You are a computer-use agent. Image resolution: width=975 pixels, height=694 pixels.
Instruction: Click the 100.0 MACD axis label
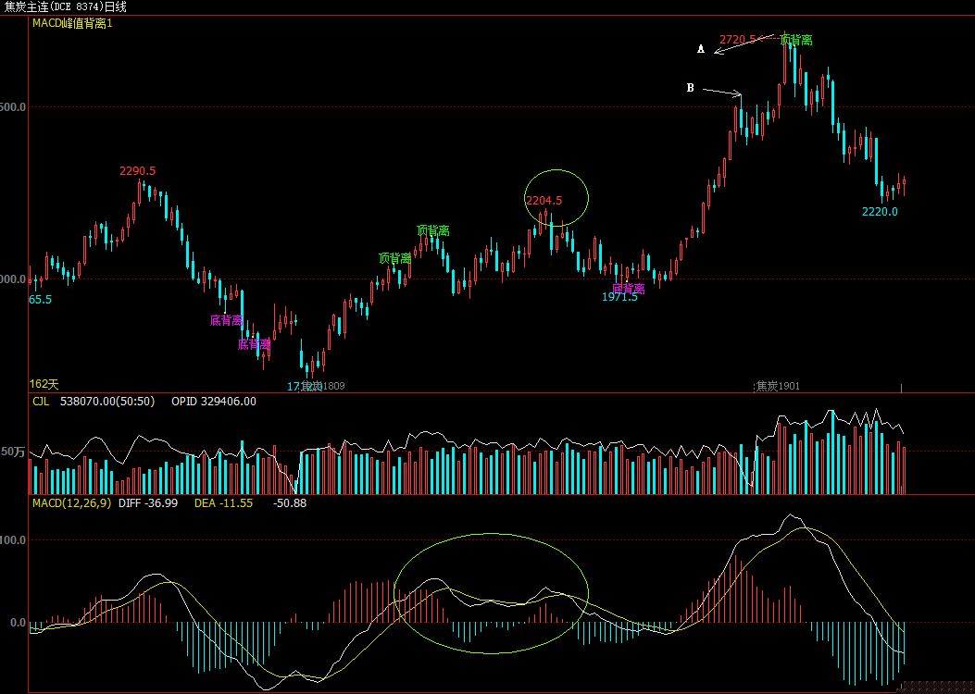point(13,539)
